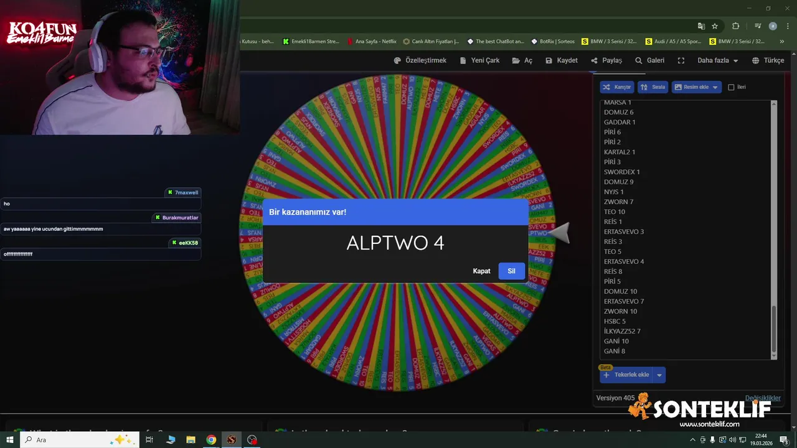
Task: Sort entries with Sırala
Action: point(653,87)
